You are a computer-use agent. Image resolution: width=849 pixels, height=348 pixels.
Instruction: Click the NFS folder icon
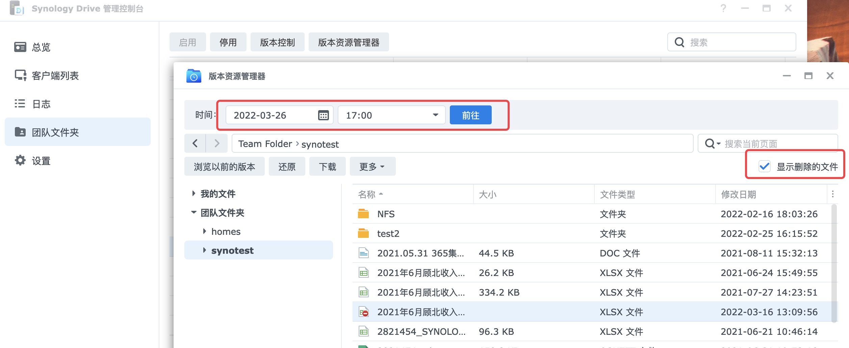click(363, 214)
